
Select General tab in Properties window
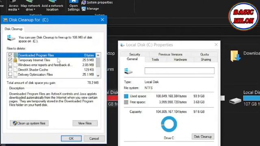(132, 59)
